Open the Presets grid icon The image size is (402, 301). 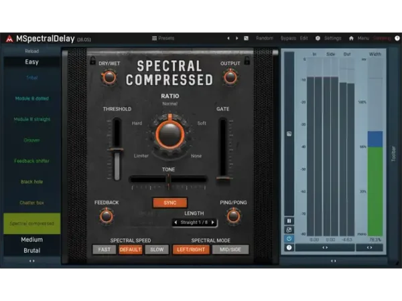tap(154, 38)
